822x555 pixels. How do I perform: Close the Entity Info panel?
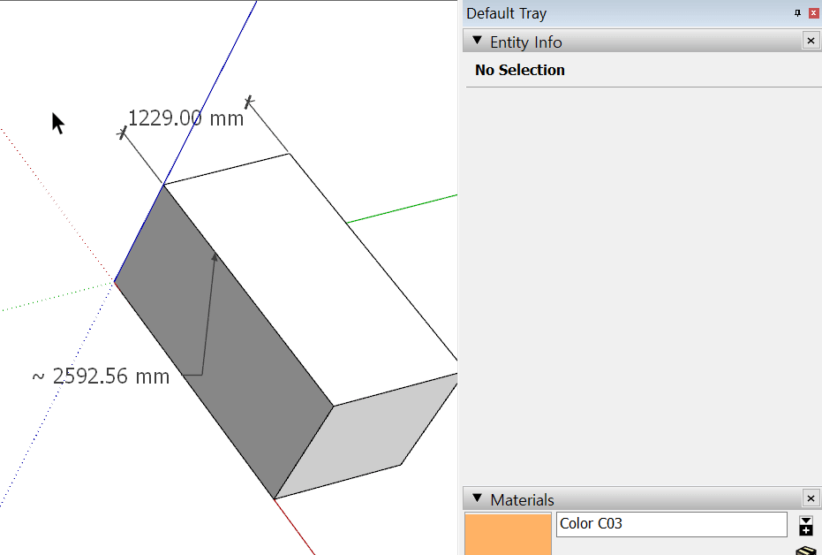[811, 41]
